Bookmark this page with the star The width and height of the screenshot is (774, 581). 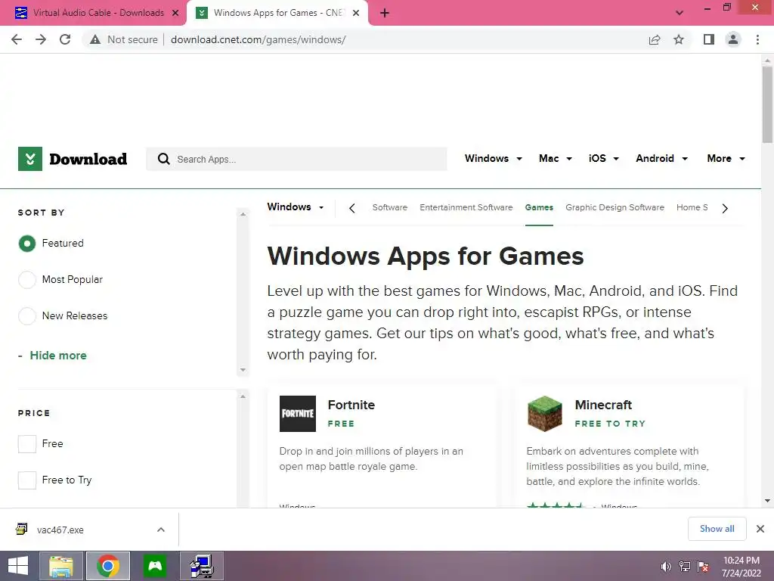pos(679,39)
